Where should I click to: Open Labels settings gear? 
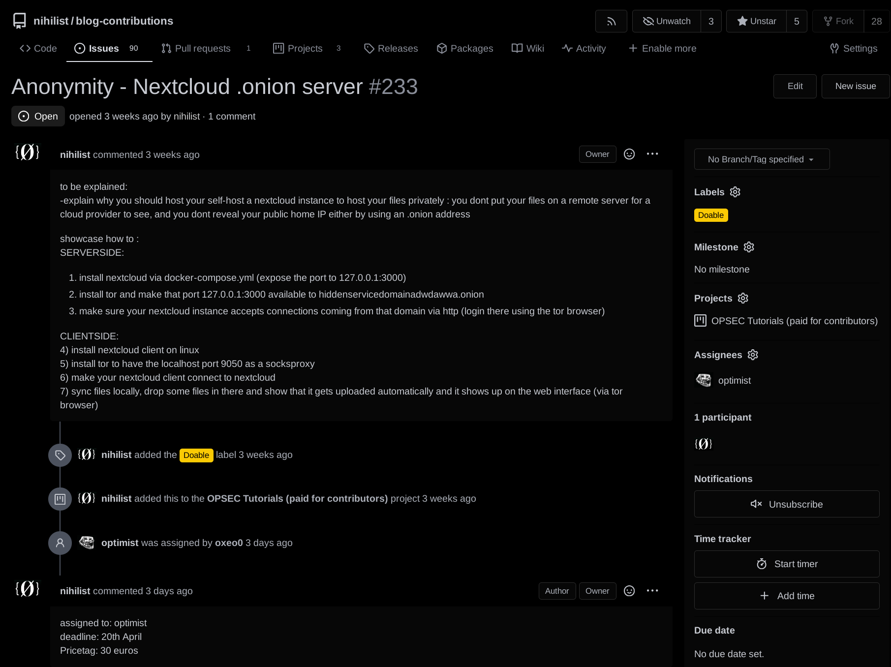click(x=735, y=192)
